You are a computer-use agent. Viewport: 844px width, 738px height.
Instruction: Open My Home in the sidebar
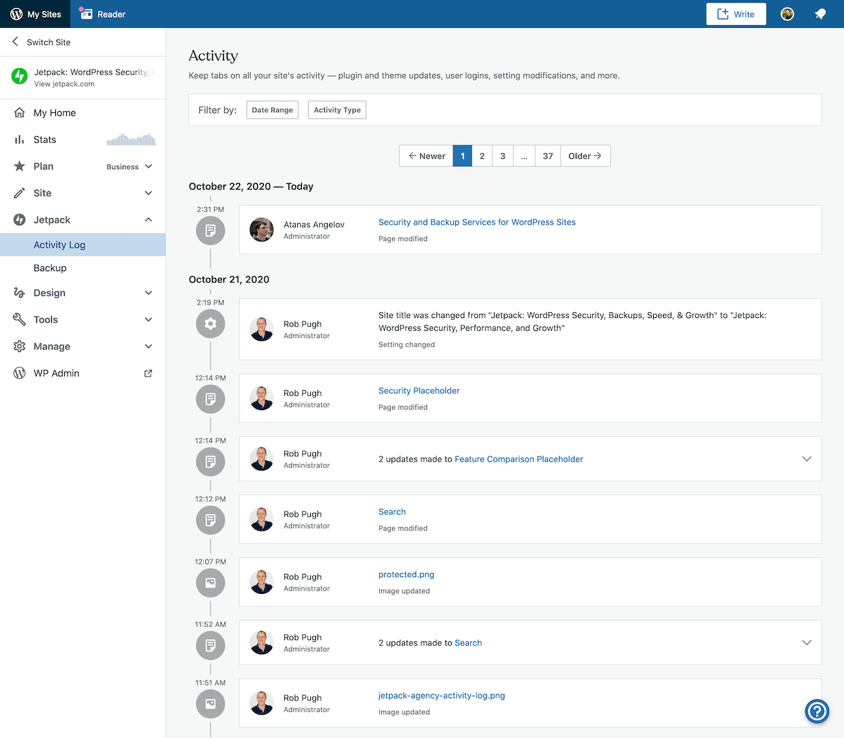click(83, 112)
